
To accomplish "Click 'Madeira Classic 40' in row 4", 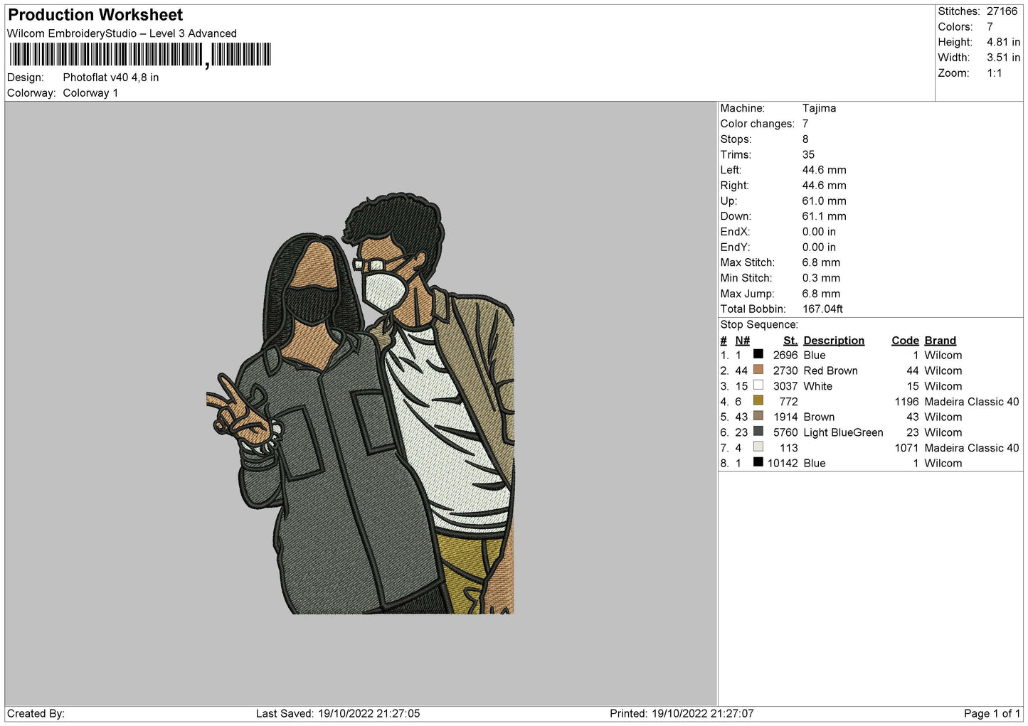I will (972, 402).
